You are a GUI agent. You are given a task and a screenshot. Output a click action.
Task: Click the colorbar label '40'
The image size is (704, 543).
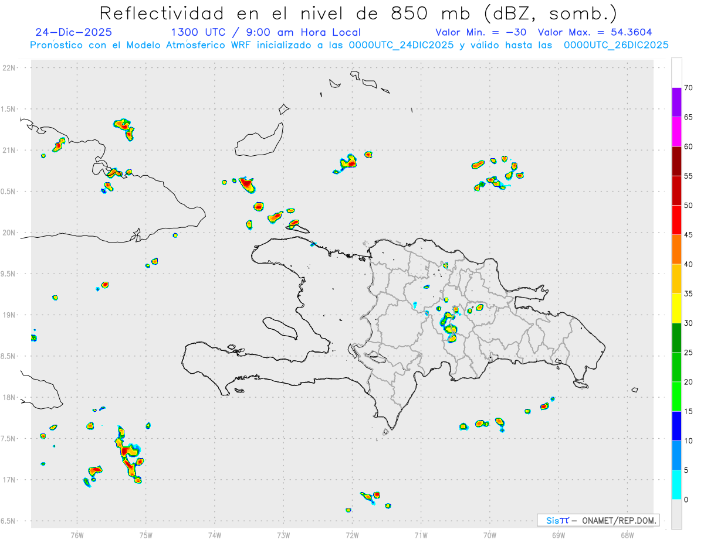(689, 264)
